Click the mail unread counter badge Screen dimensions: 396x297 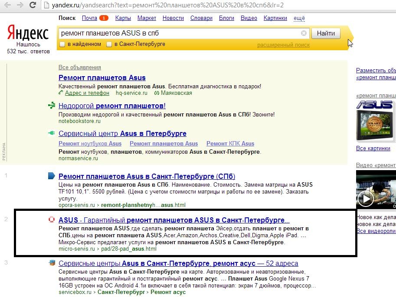(104, 18)
